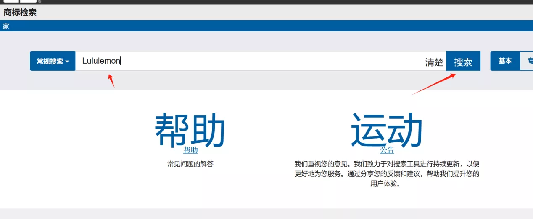Viewport: 533px width, 219px height.
Task: Click the feedback paragraph starting 我们重视您的意见
Action: pos(387,173)
